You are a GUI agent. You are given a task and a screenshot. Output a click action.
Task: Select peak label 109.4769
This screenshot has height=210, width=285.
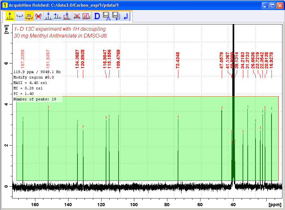tap(118, 59)
